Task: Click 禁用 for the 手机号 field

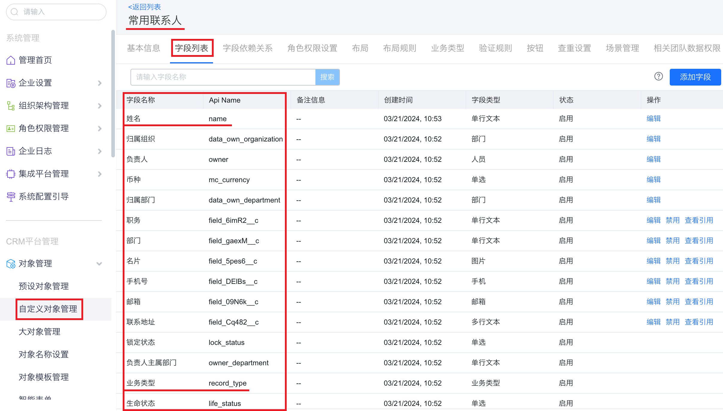Action: tap(672, 281)
